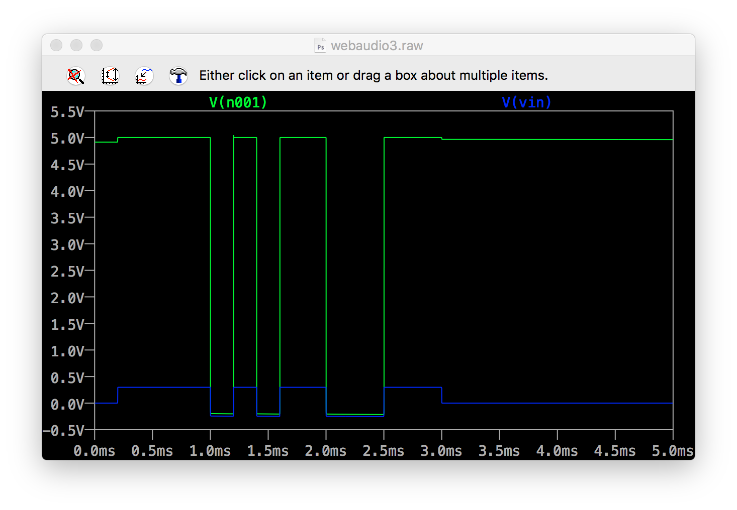Click the 5.5V label atop vertical axis
This screenshot has width=737, height=510.
[67, 112]
